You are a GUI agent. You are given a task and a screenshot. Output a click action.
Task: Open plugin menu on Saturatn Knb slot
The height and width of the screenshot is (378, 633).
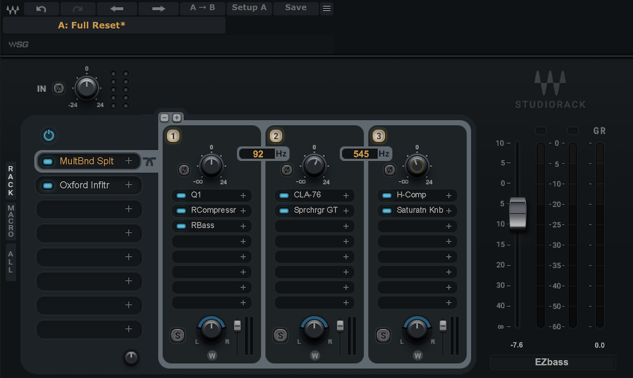pos(449,210)
